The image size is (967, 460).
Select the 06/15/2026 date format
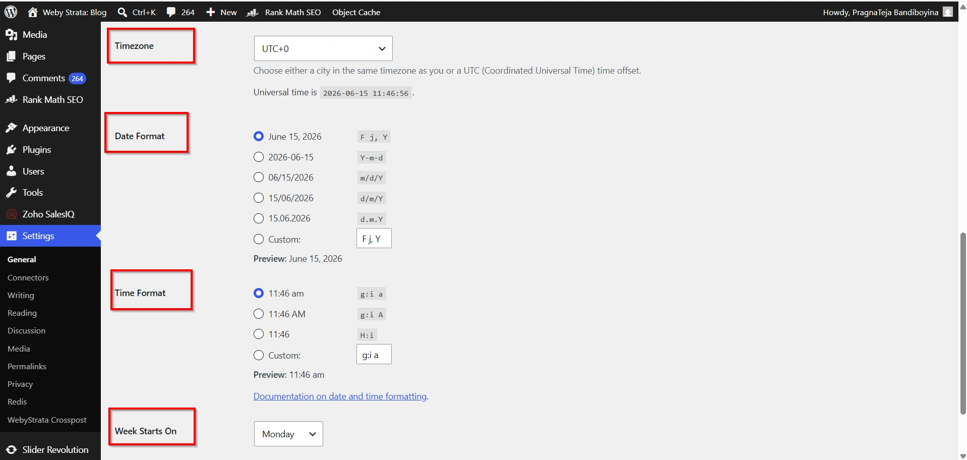tap(259, 178)
